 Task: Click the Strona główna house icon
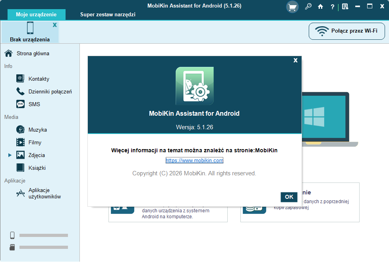pos(8,53)
